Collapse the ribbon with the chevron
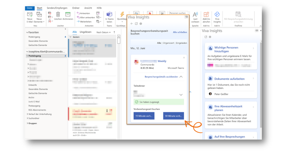290x153 pixels. [x=260, y=26]
